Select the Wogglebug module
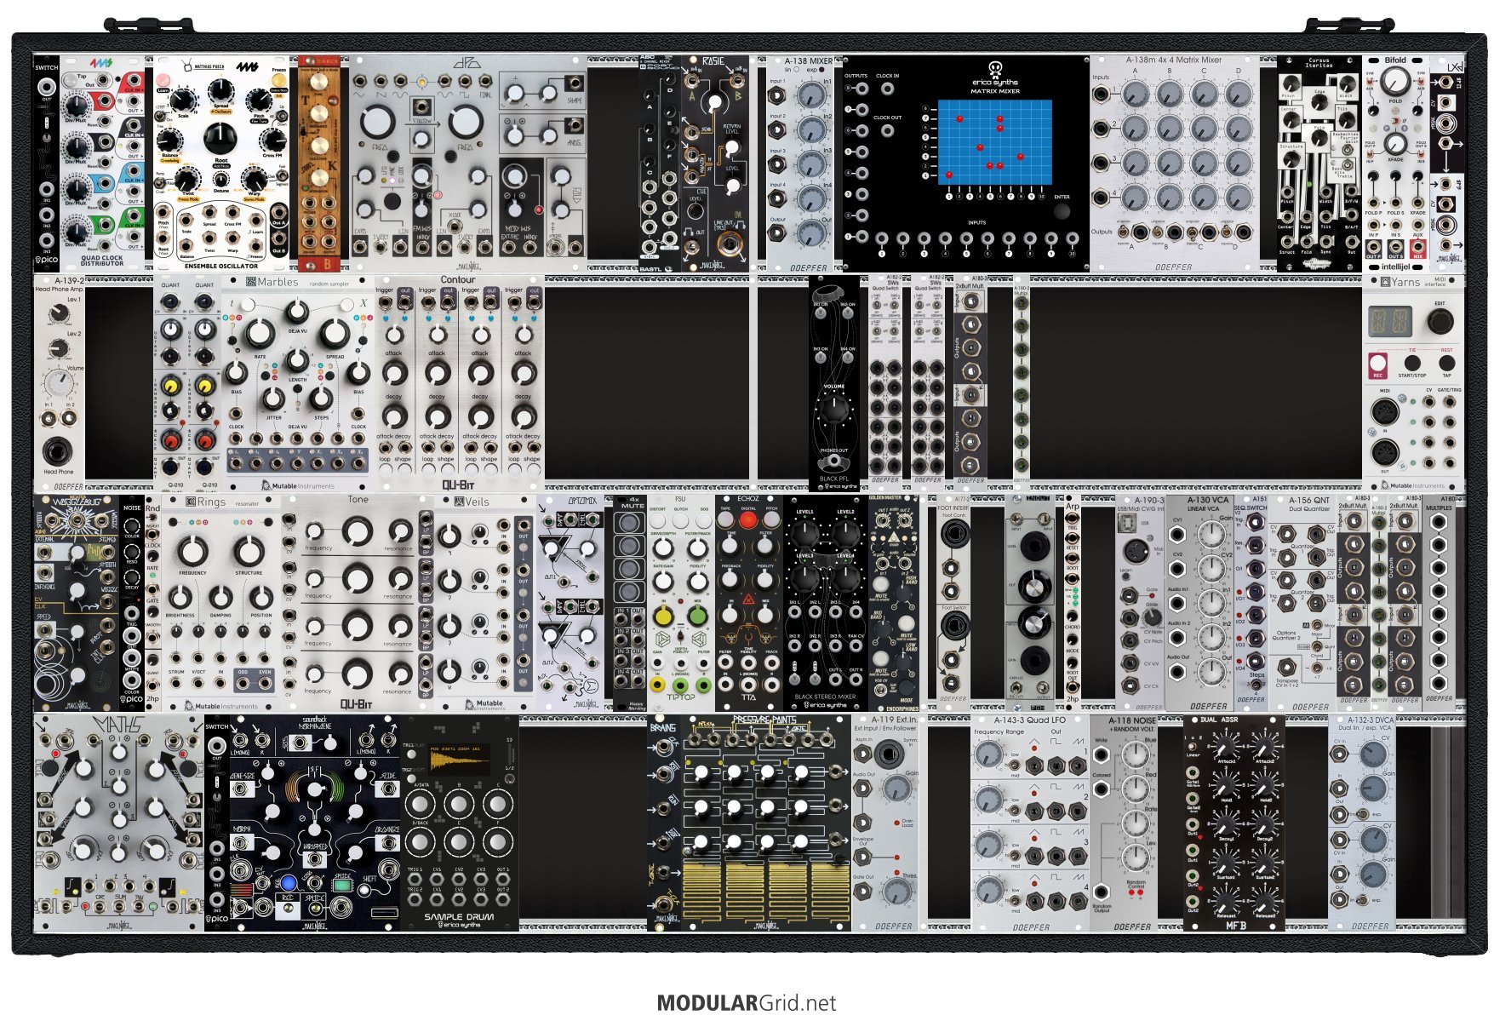Screen dimensions: 1494x1021 (x=77, y=602)
